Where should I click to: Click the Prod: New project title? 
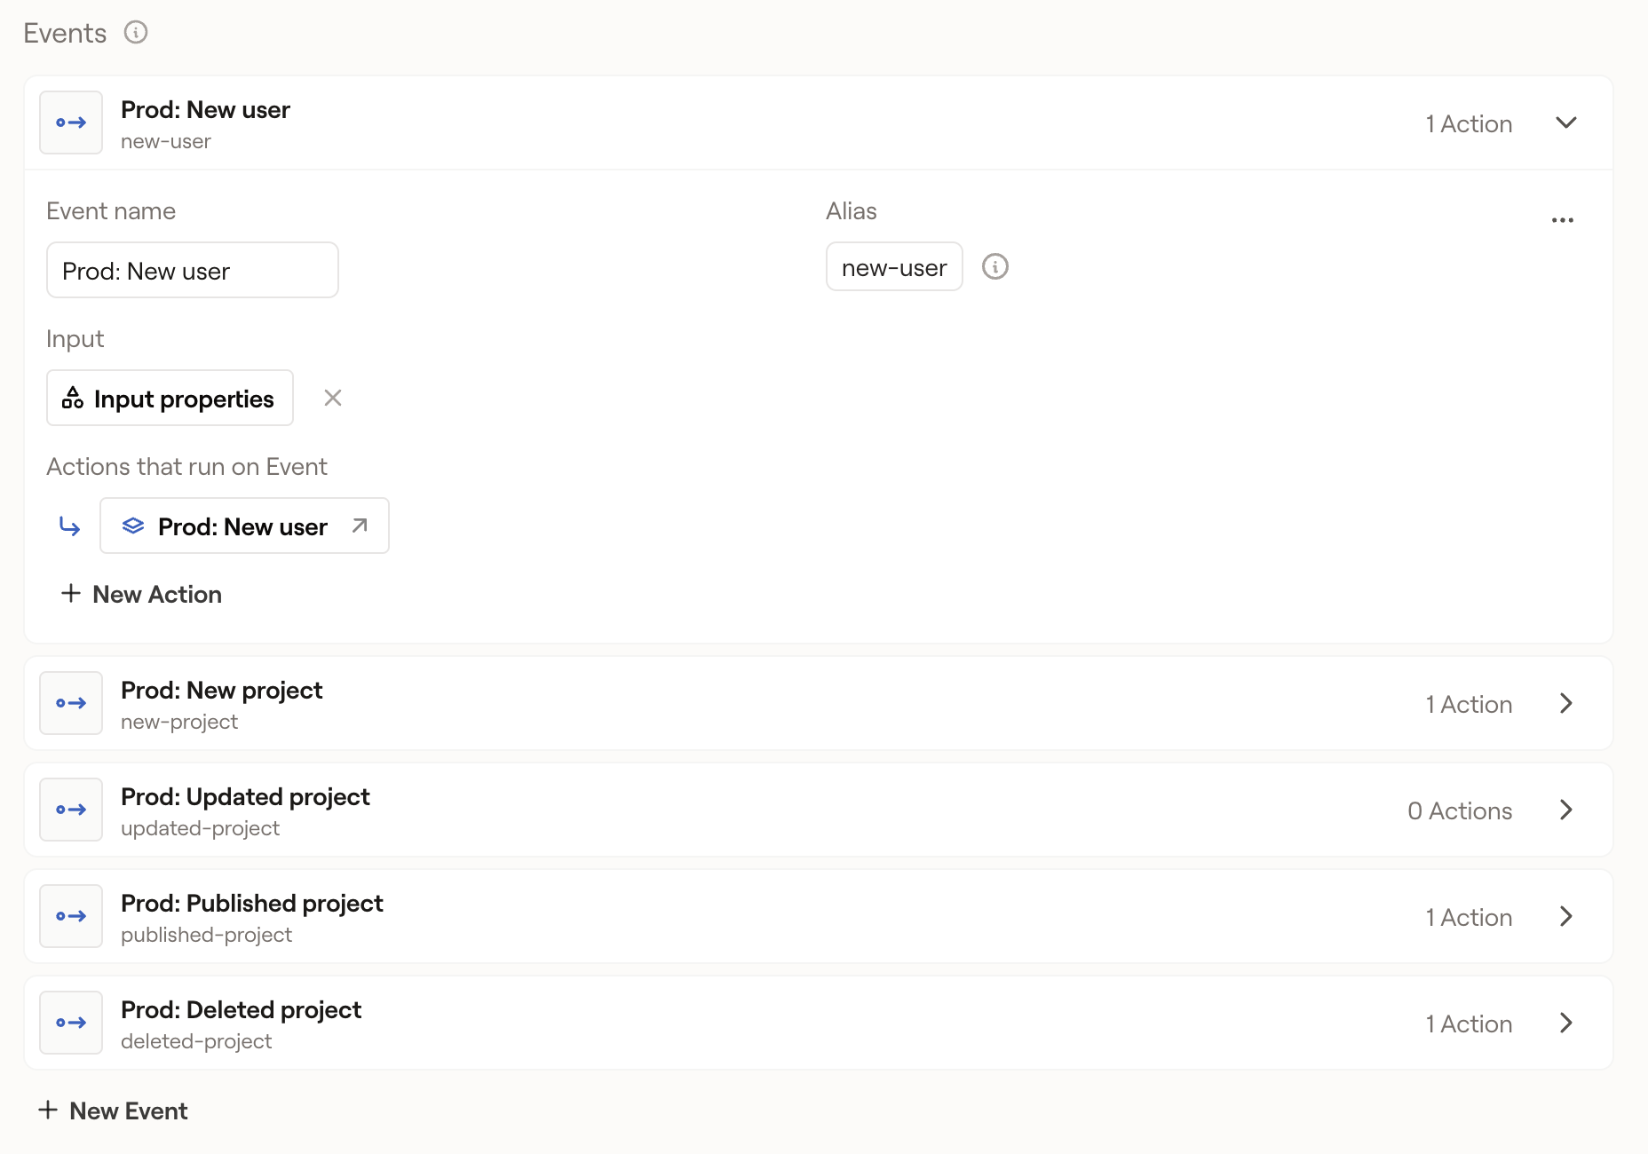222,690
